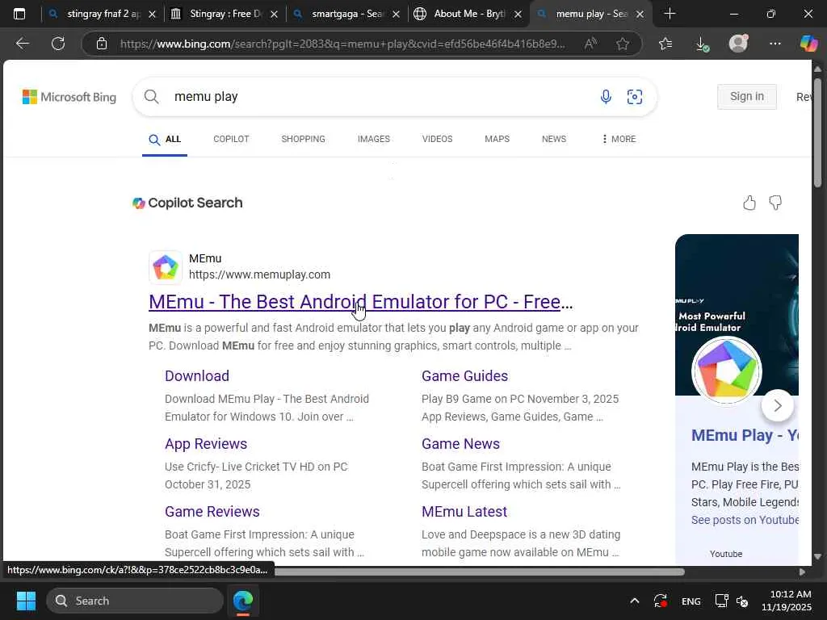
Task: Click the MEmu Play promo image thumbnail
Action: [737, 315]
